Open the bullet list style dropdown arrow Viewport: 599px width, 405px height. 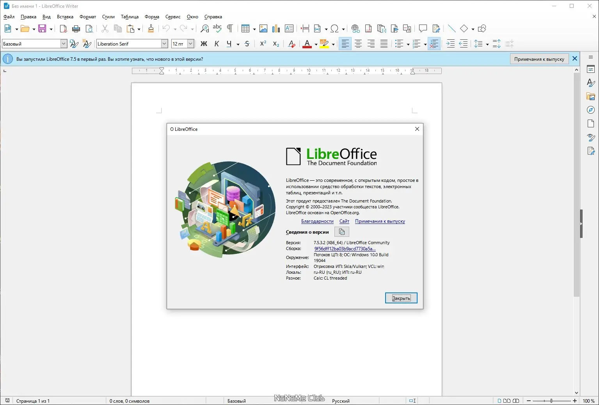[408, 44]
